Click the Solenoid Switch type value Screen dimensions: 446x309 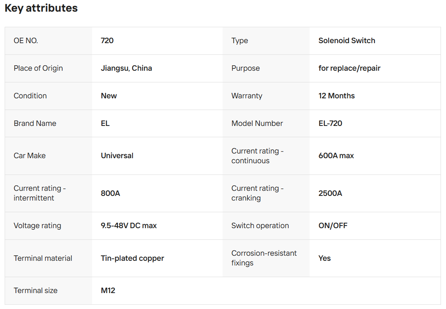(347, 41)
